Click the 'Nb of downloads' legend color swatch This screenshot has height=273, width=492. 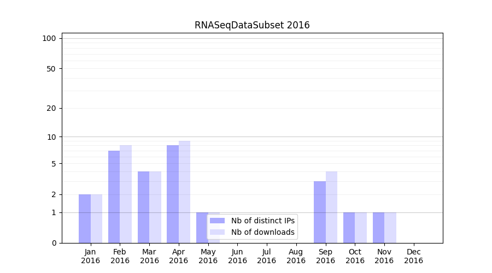(217, 232)
